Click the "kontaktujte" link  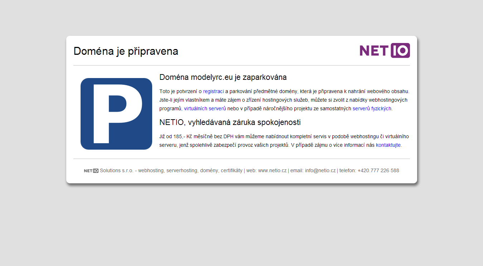(x=388, y=145)
